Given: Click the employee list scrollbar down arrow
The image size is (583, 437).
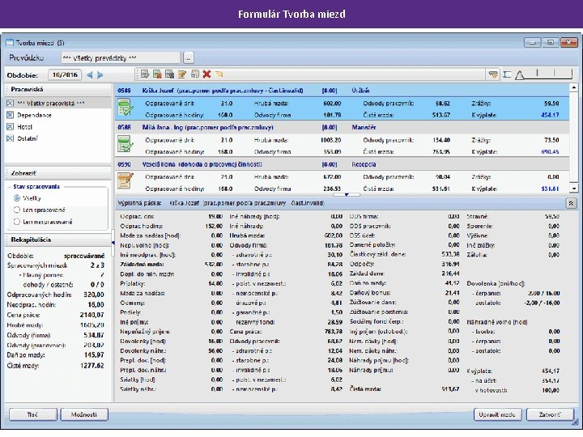Looking at the screenshot, I should click(x=574, y=189).
